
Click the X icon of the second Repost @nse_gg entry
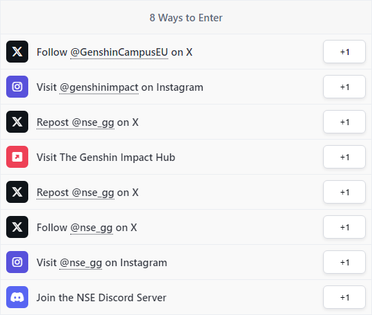(17, 192)
